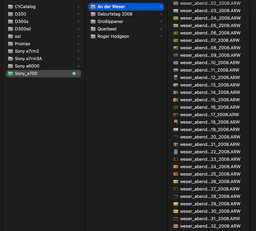This screenshot has height=231, width=256.
Task: Click the Sony a7rm3A folder icon
Action: [11, 59]
